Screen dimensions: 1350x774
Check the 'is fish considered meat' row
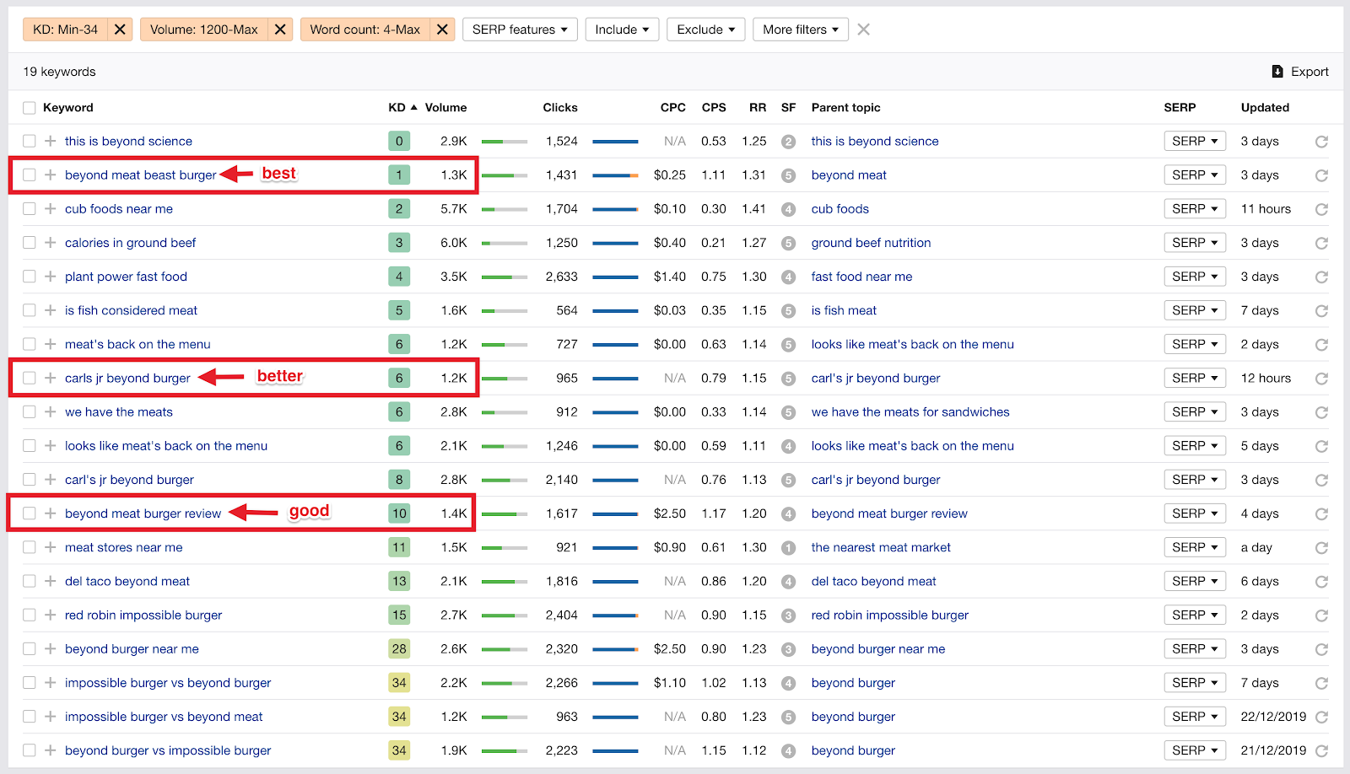(30, 310)
